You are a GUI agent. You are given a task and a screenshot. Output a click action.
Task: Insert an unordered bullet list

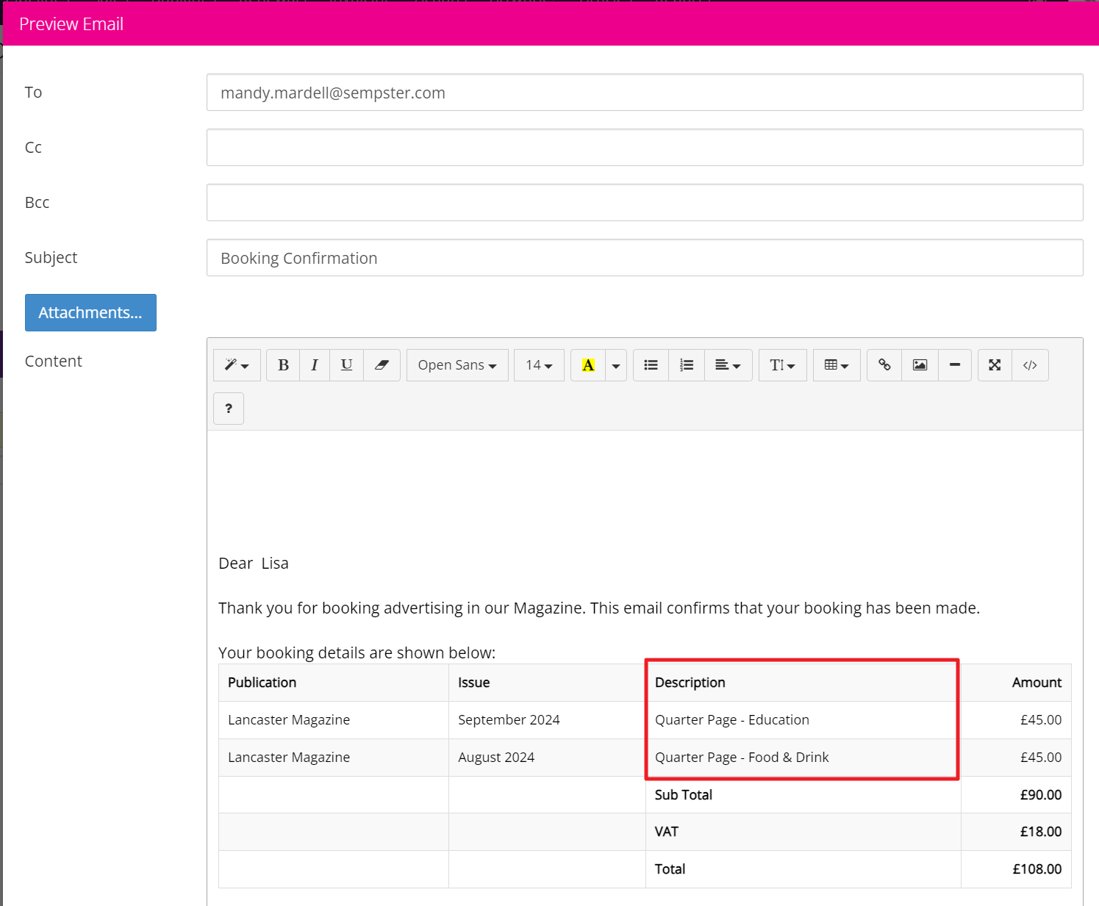click(651, 365)
